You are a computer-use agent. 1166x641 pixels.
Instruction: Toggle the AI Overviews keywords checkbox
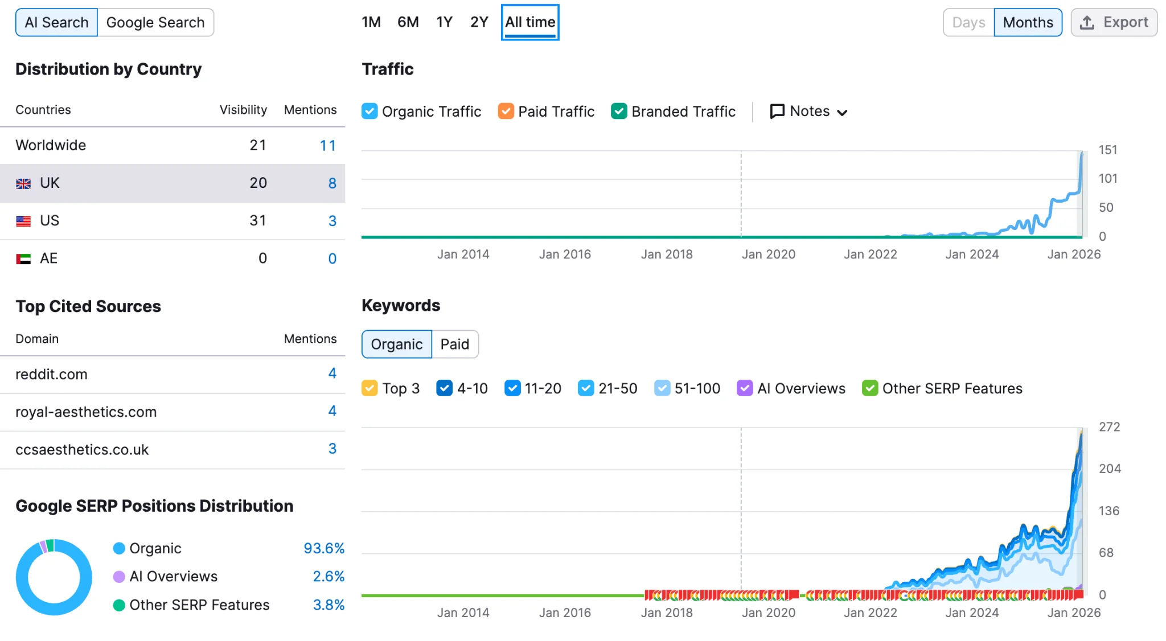(x=745, y=388)
